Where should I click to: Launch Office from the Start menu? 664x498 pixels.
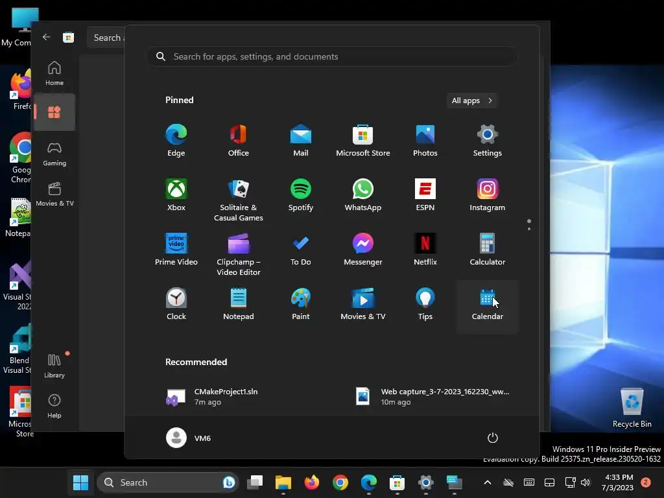pyautogui.click(x=239, y=141)
